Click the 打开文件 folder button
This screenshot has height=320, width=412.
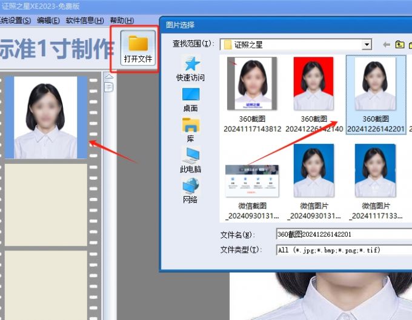[x=138, y=48]
